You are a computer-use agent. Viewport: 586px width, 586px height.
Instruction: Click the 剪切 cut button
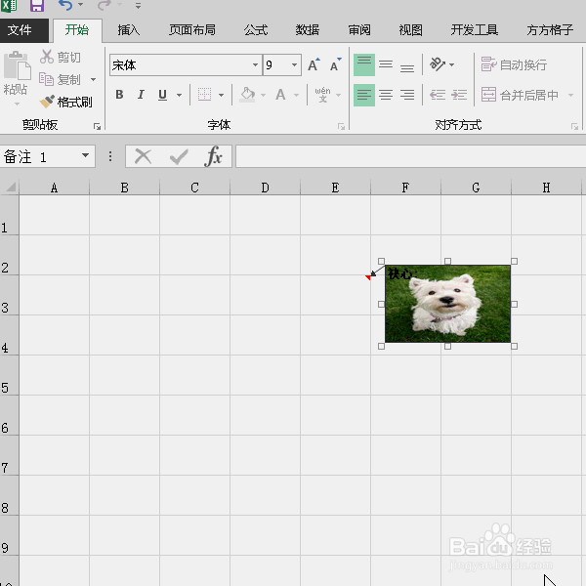(x=60, y=57)
